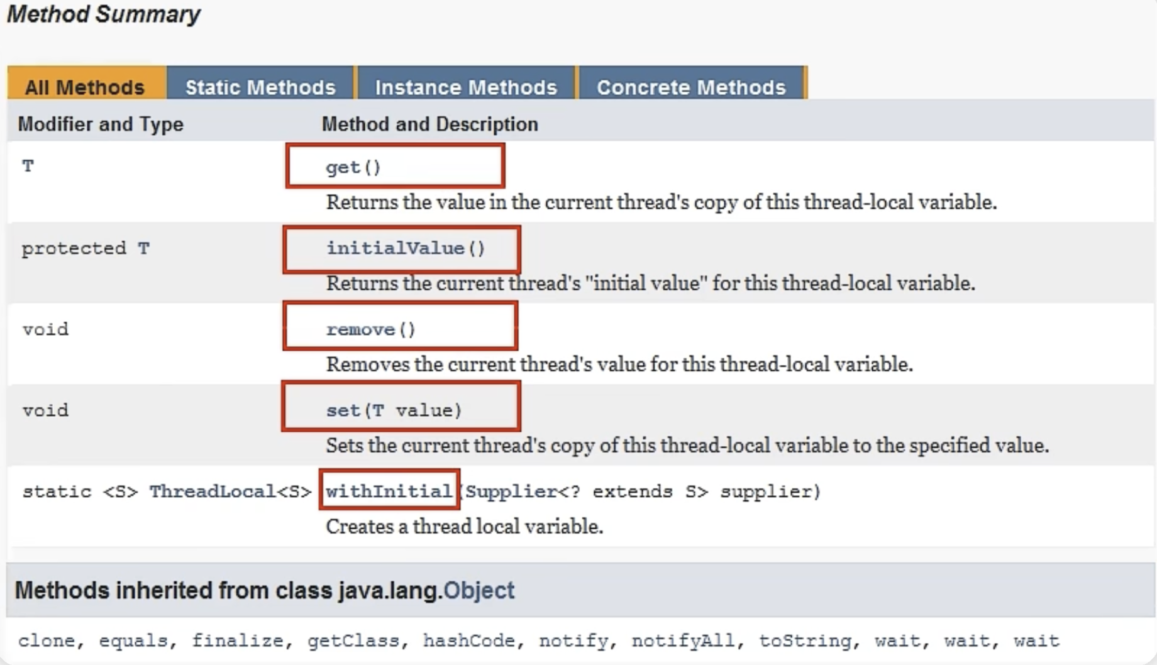Image resolution: width=1157 pixels, height=665 pixels.
Task: Click the inherited getClass method
Action: coord(353,640)
